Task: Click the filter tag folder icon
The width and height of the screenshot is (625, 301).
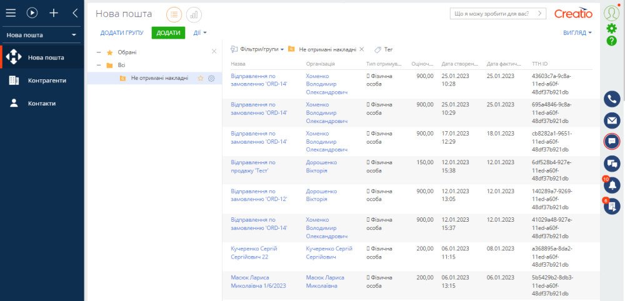Action: pos(291,49)
